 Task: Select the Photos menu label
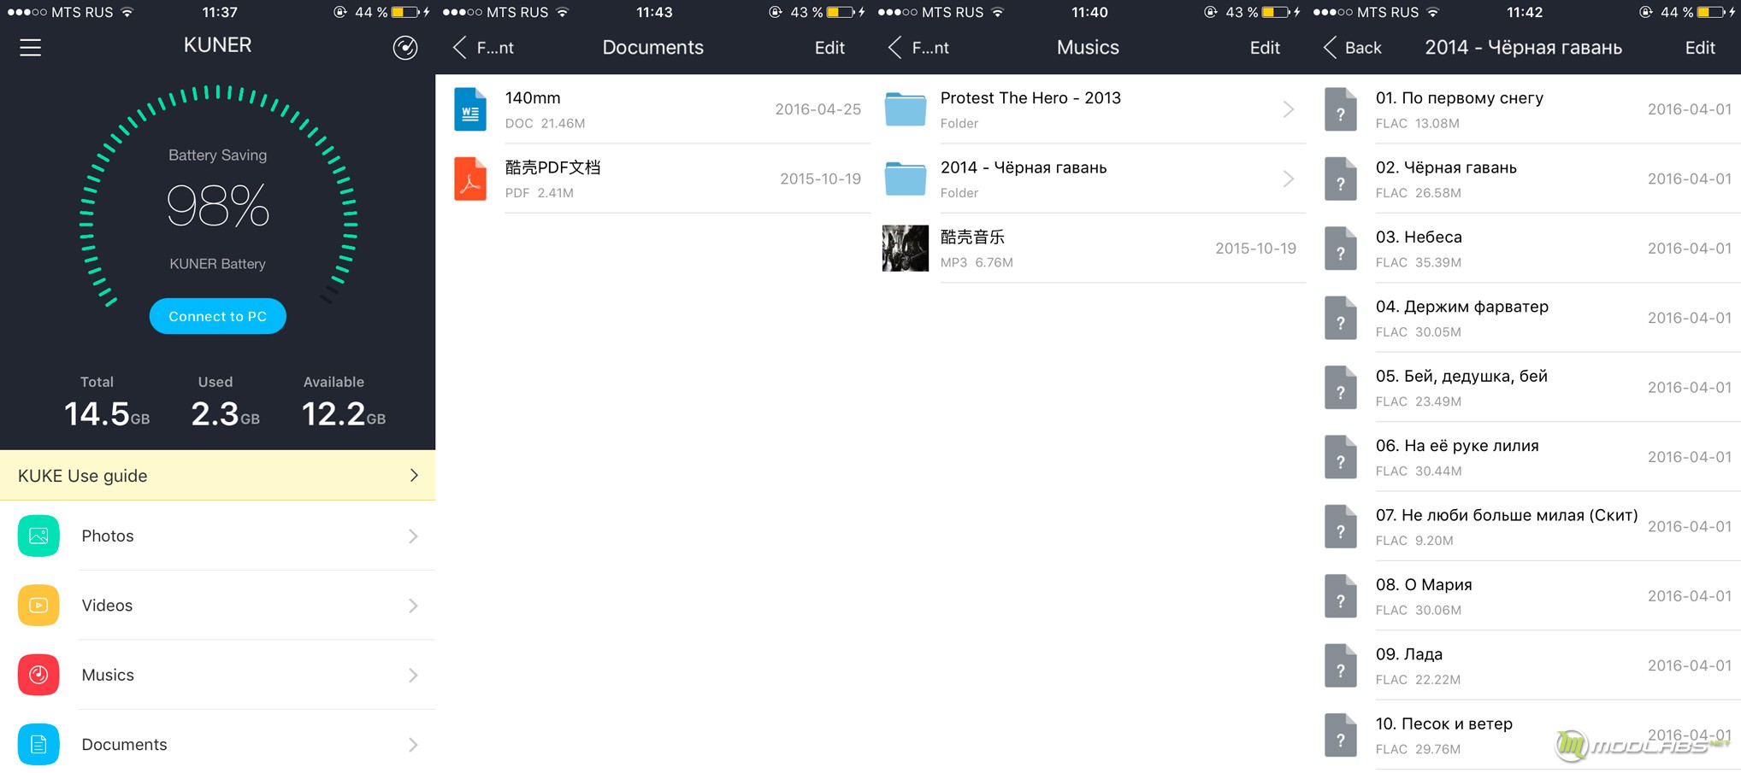point(108,536)
